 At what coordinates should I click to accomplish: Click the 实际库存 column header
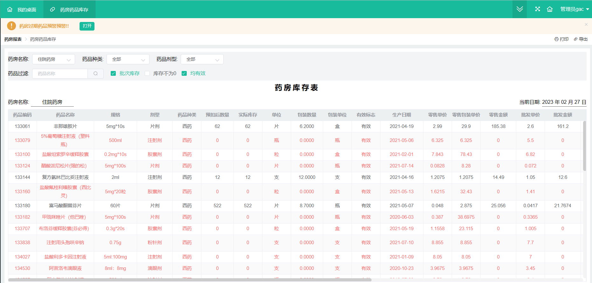pyautogui.click(x=248, y=115)
